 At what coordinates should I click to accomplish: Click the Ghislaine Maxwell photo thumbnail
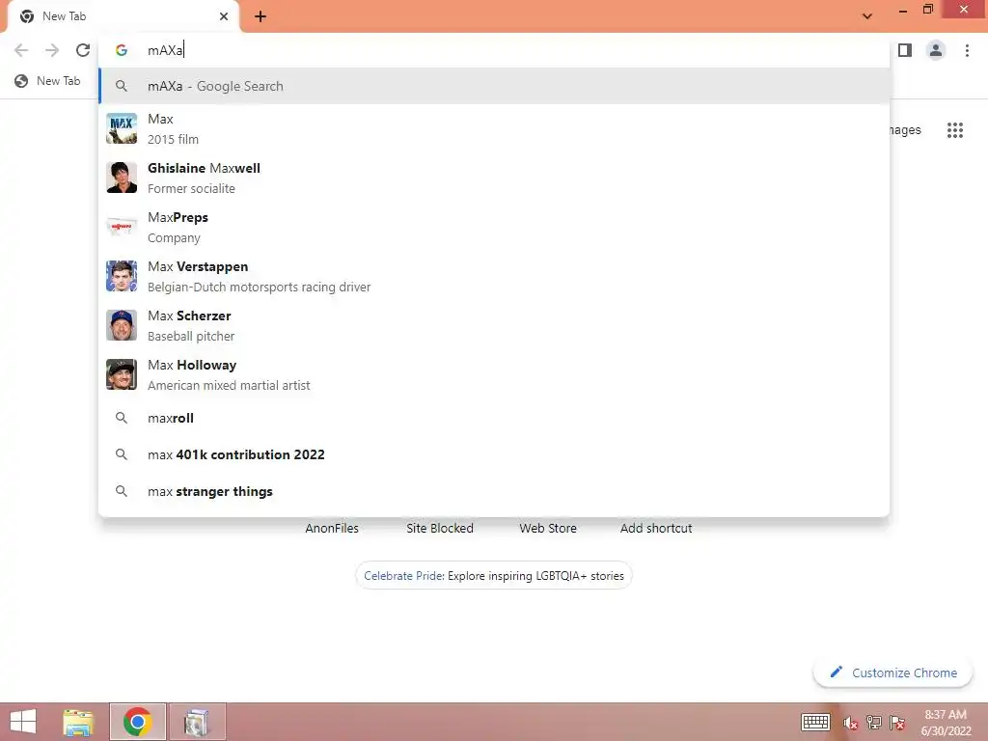click(122, 178)
